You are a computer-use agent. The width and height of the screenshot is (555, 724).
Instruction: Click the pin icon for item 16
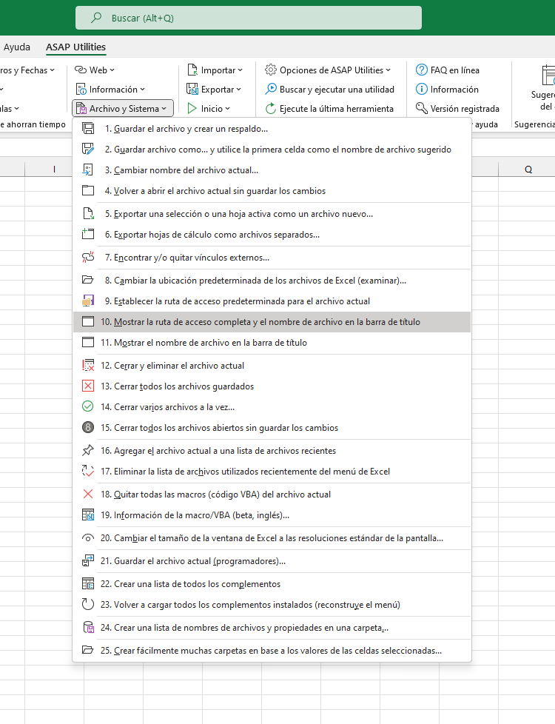(88, 450)
